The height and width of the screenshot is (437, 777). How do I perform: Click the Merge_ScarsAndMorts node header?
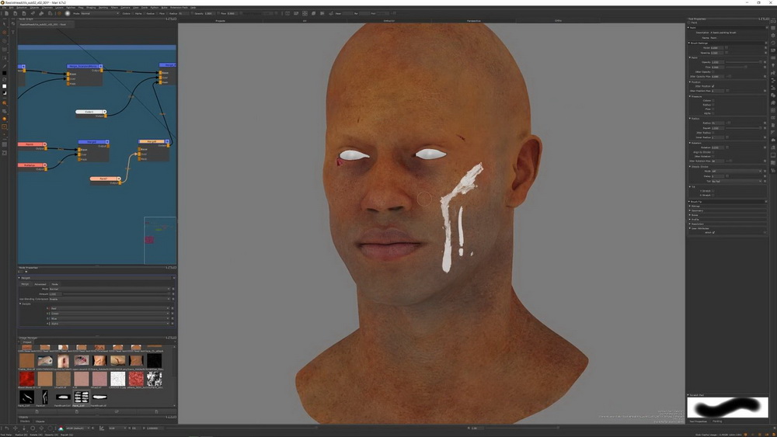[x=84, y=66]
